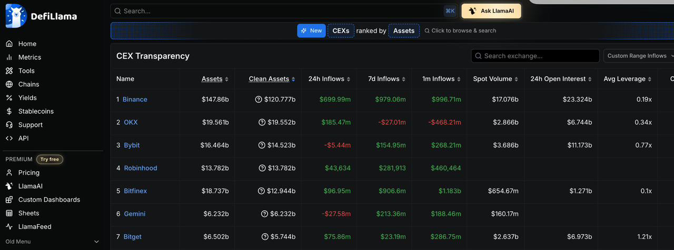Click the Tools sidebar icon
This screenshot has height=250, width=674.
point(9,71)
